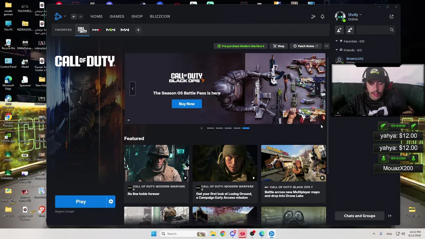Open Microsoft Edge from taskbar
The width and height of the screenshot is (425, 239).
[x=262, y=234]
